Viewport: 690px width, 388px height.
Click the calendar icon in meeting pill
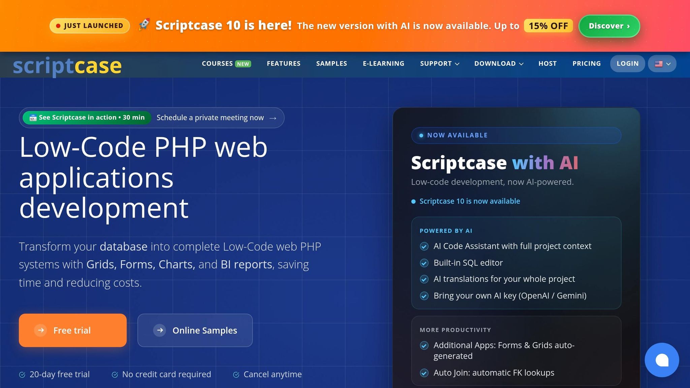coord(33,118)
